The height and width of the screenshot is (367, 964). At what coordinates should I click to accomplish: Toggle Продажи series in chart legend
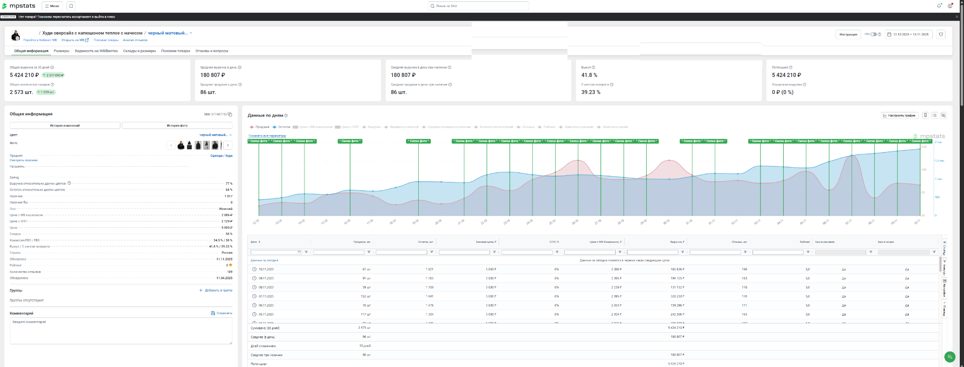pos(260,127)
